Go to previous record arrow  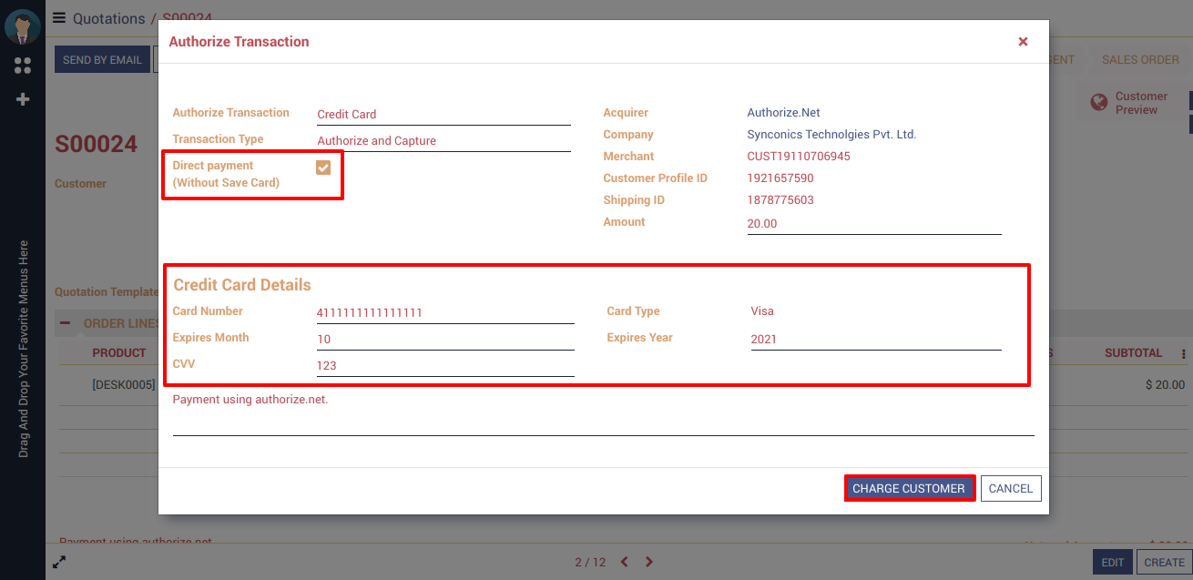coord(625,562)
